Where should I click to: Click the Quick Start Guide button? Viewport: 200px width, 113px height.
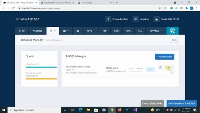[x=152, y=103]
